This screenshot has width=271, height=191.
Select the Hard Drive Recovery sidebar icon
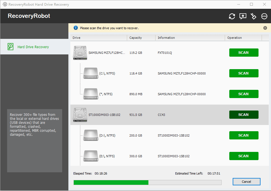tap(10, 47)
